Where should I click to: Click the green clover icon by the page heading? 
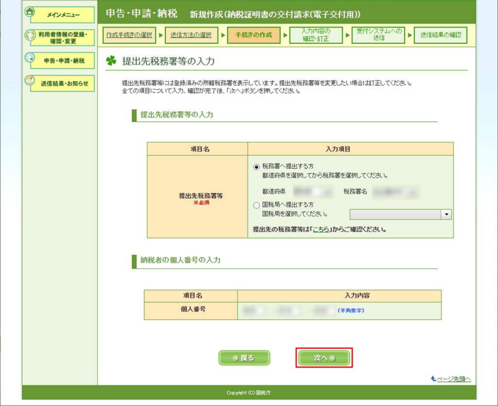[x=111, y=62]
